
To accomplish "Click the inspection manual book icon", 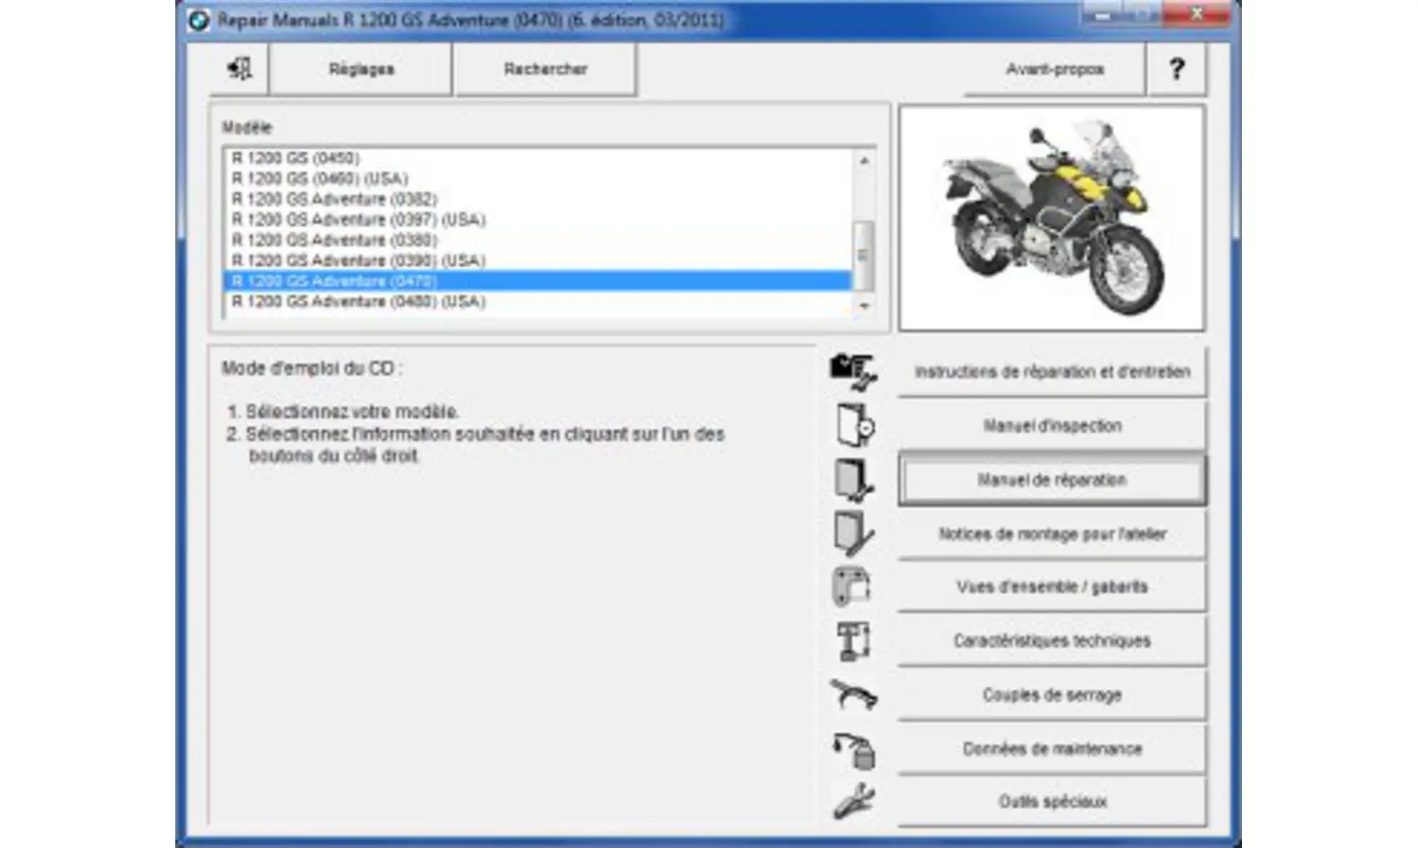I will [854, 426].
